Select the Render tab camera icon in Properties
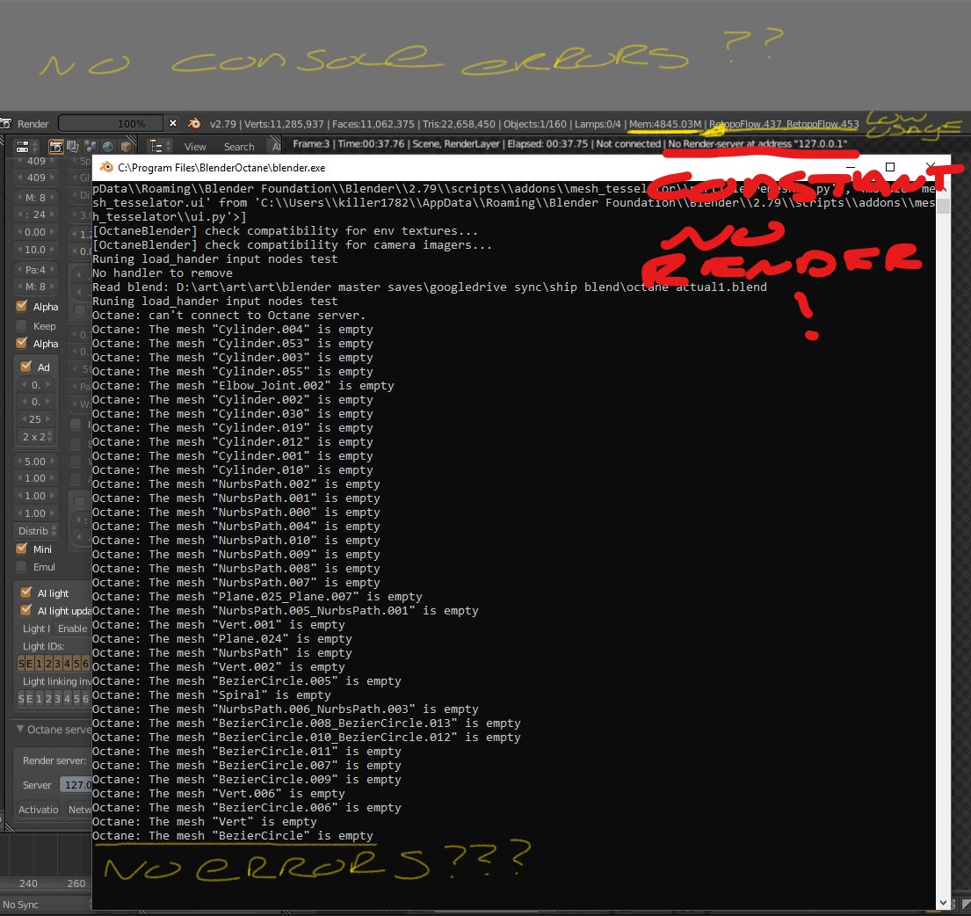971x916 pixels. (55, 147)
